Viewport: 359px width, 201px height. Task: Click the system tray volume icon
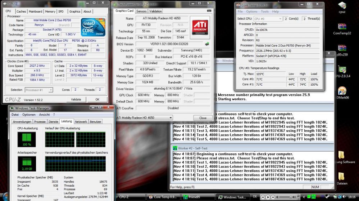coord(344,197)
